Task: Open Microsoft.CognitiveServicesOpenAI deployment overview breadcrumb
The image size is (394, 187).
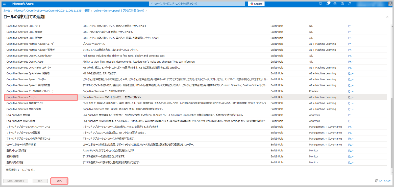Action: tap(52, 11)
